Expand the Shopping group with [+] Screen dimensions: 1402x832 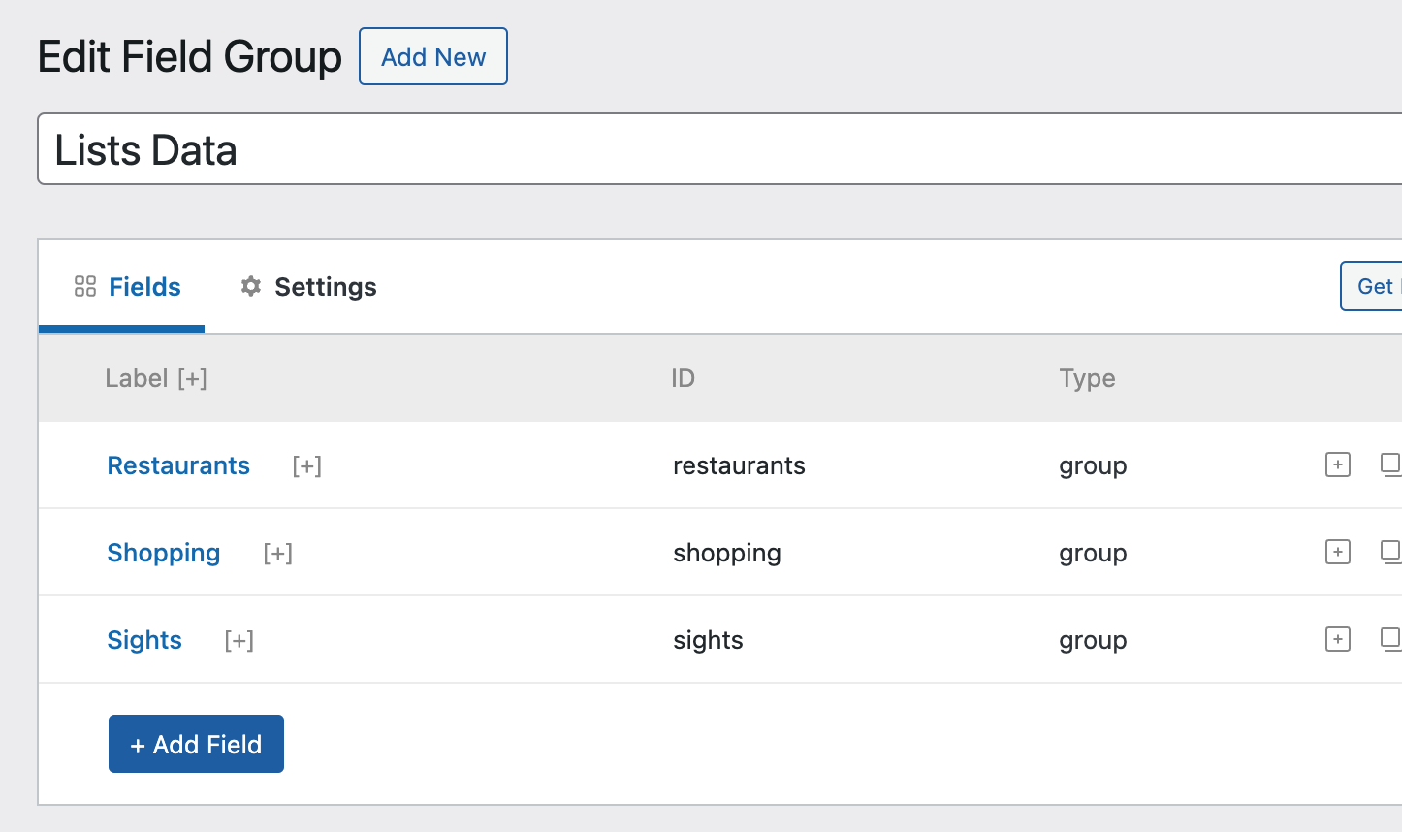point(278,553)
